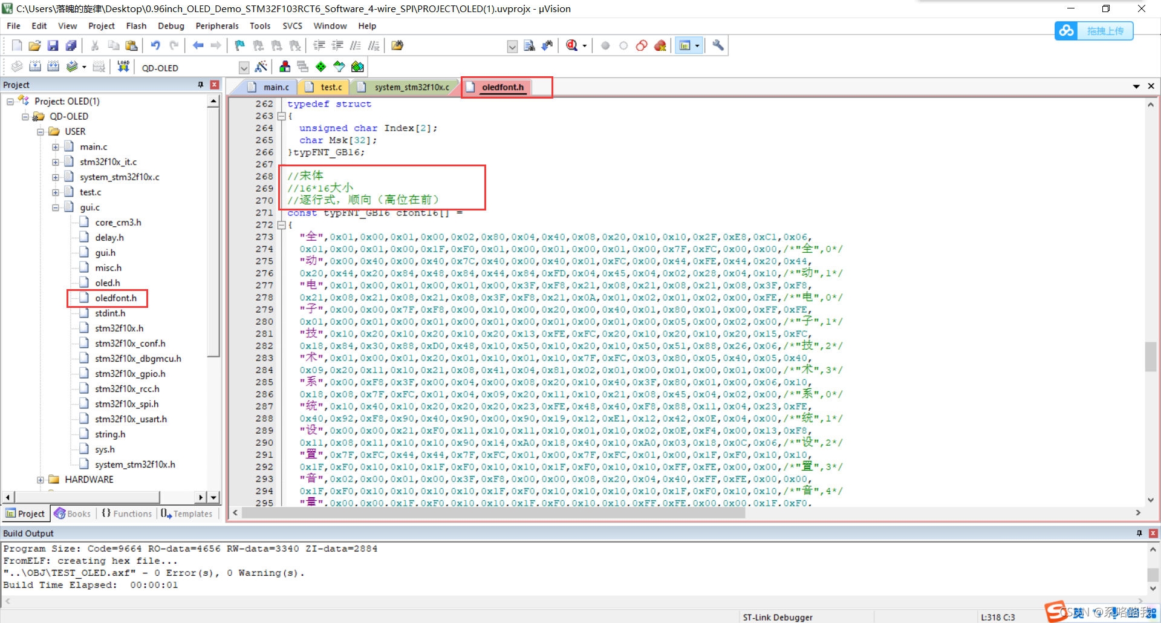Select stm32f10x_spi.h in the project tree
Viewport: 1161px width, 623px height.
pos(126,403)
